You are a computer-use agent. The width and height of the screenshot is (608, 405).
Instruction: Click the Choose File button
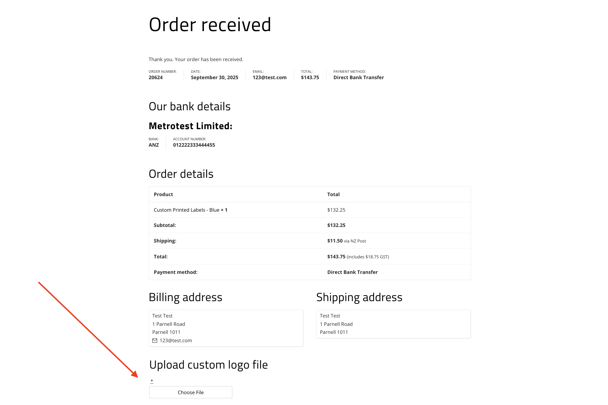point(191,392)
